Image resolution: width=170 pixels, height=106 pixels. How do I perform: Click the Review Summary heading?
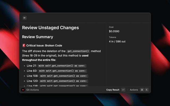point(37,37)
